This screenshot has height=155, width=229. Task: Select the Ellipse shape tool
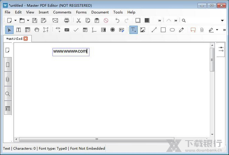172,30
